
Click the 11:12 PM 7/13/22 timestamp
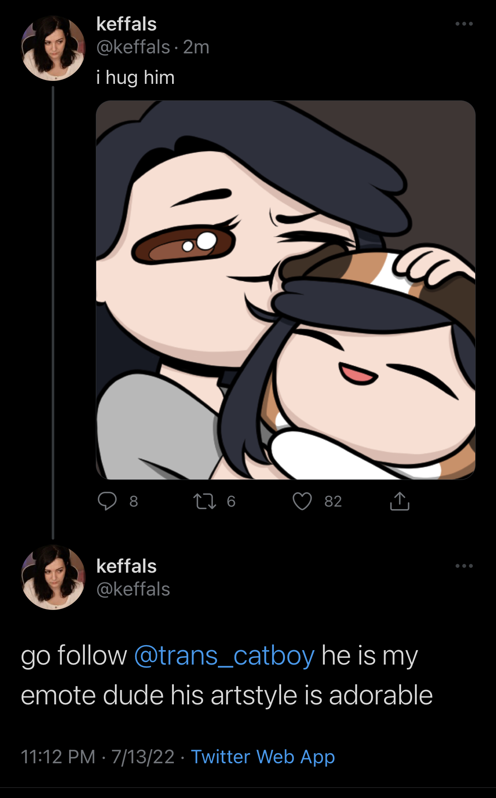tap(98, 757)
